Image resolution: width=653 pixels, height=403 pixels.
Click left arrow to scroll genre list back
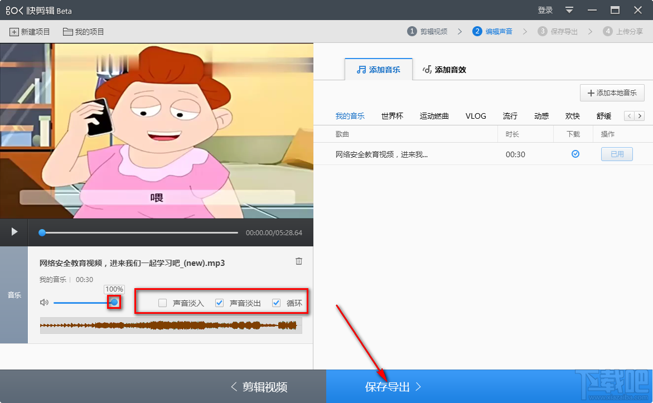628,115
